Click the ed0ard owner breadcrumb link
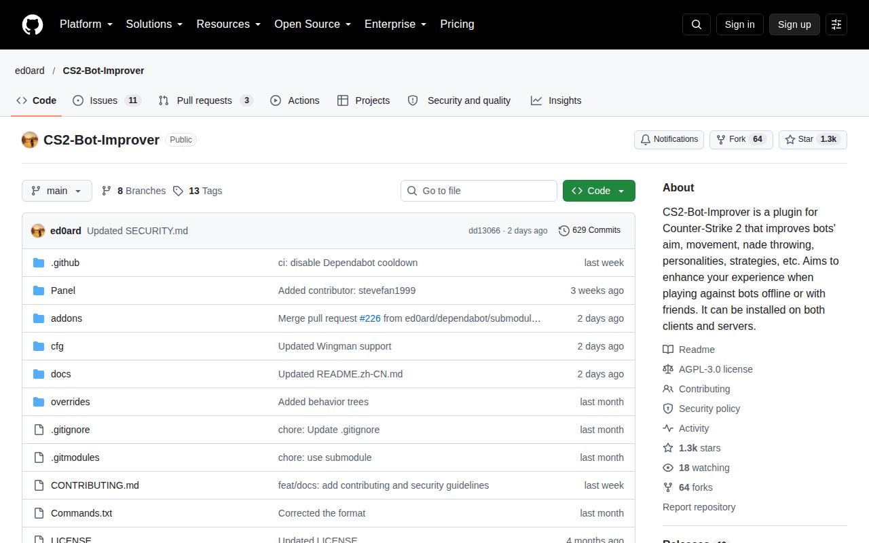Image resolution: width=869 pixels, height=543 pixels. point(30,71)
